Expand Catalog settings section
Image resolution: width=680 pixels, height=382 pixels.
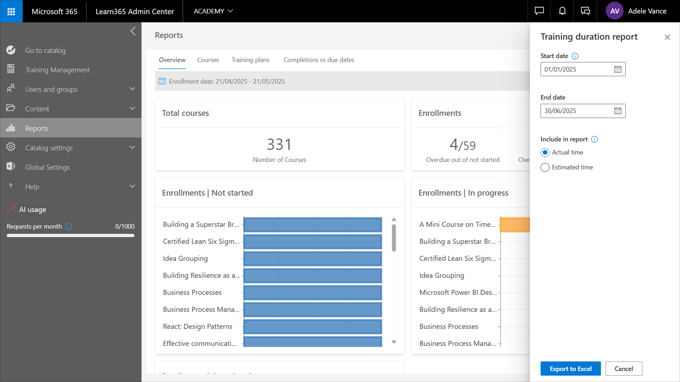[132, 147]
